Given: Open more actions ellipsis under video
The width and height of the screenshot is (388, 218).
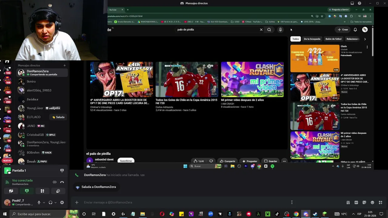Looking at the screenshot, I should 284,161.
